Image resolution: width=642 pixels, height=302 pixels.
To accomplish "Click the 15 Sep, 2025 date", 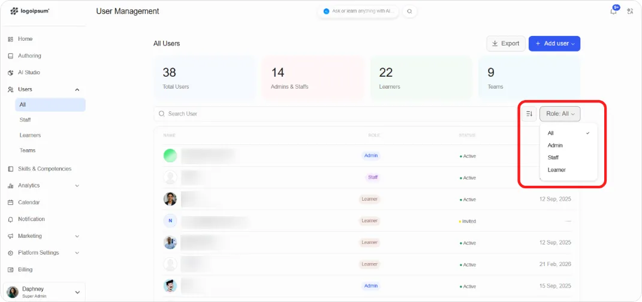I will tap(555, 286).
